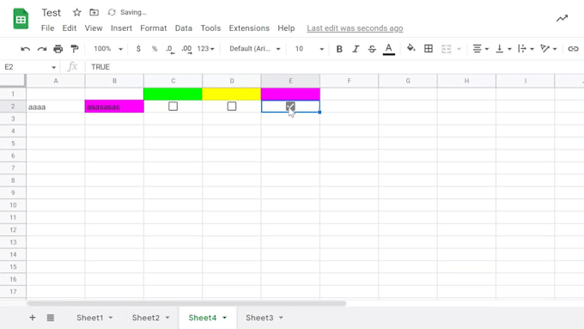Check the checkbox in cell D2
The width and height of the screenshot is (584, 329).
[x=232, y=107]
